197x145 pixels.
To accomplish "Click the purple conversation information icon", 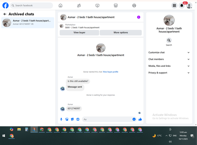I will 139,17.
